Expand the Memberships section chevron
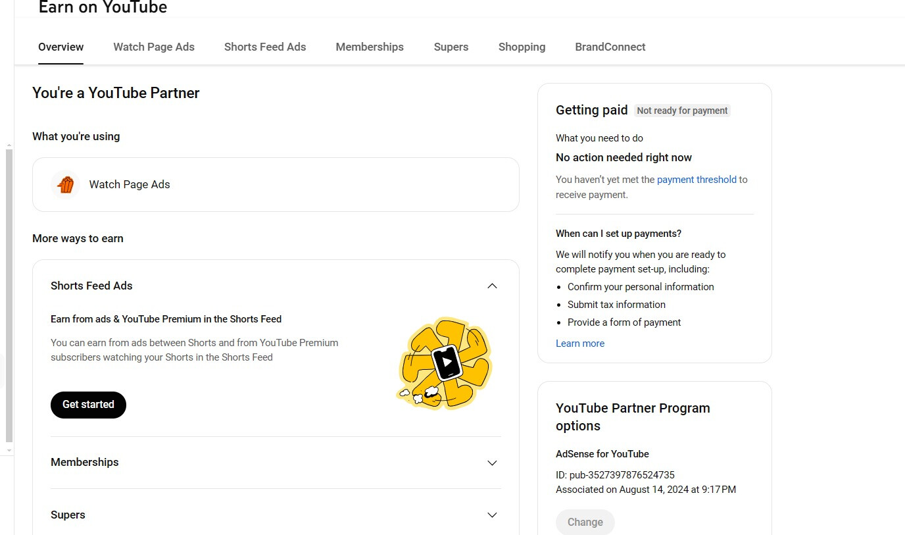905x535 pixels. (x=492, y=463)
